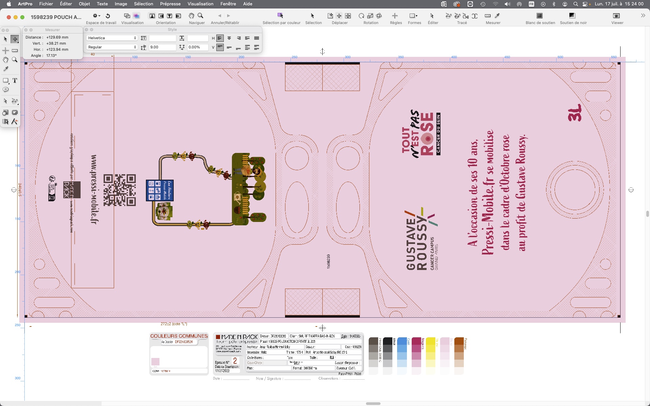This screenshot has height=406, width=650.
Task: Click the font size field showing 9.00
Action: [x=162, y=47]
